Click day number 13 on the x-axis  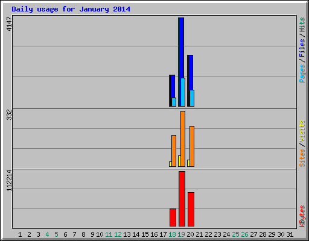[x=127, y=234]
